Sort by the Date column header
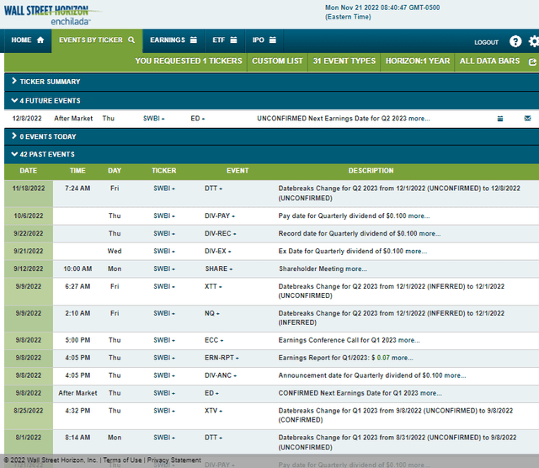Viewport: 539px width, 468px height. (28, 171)
